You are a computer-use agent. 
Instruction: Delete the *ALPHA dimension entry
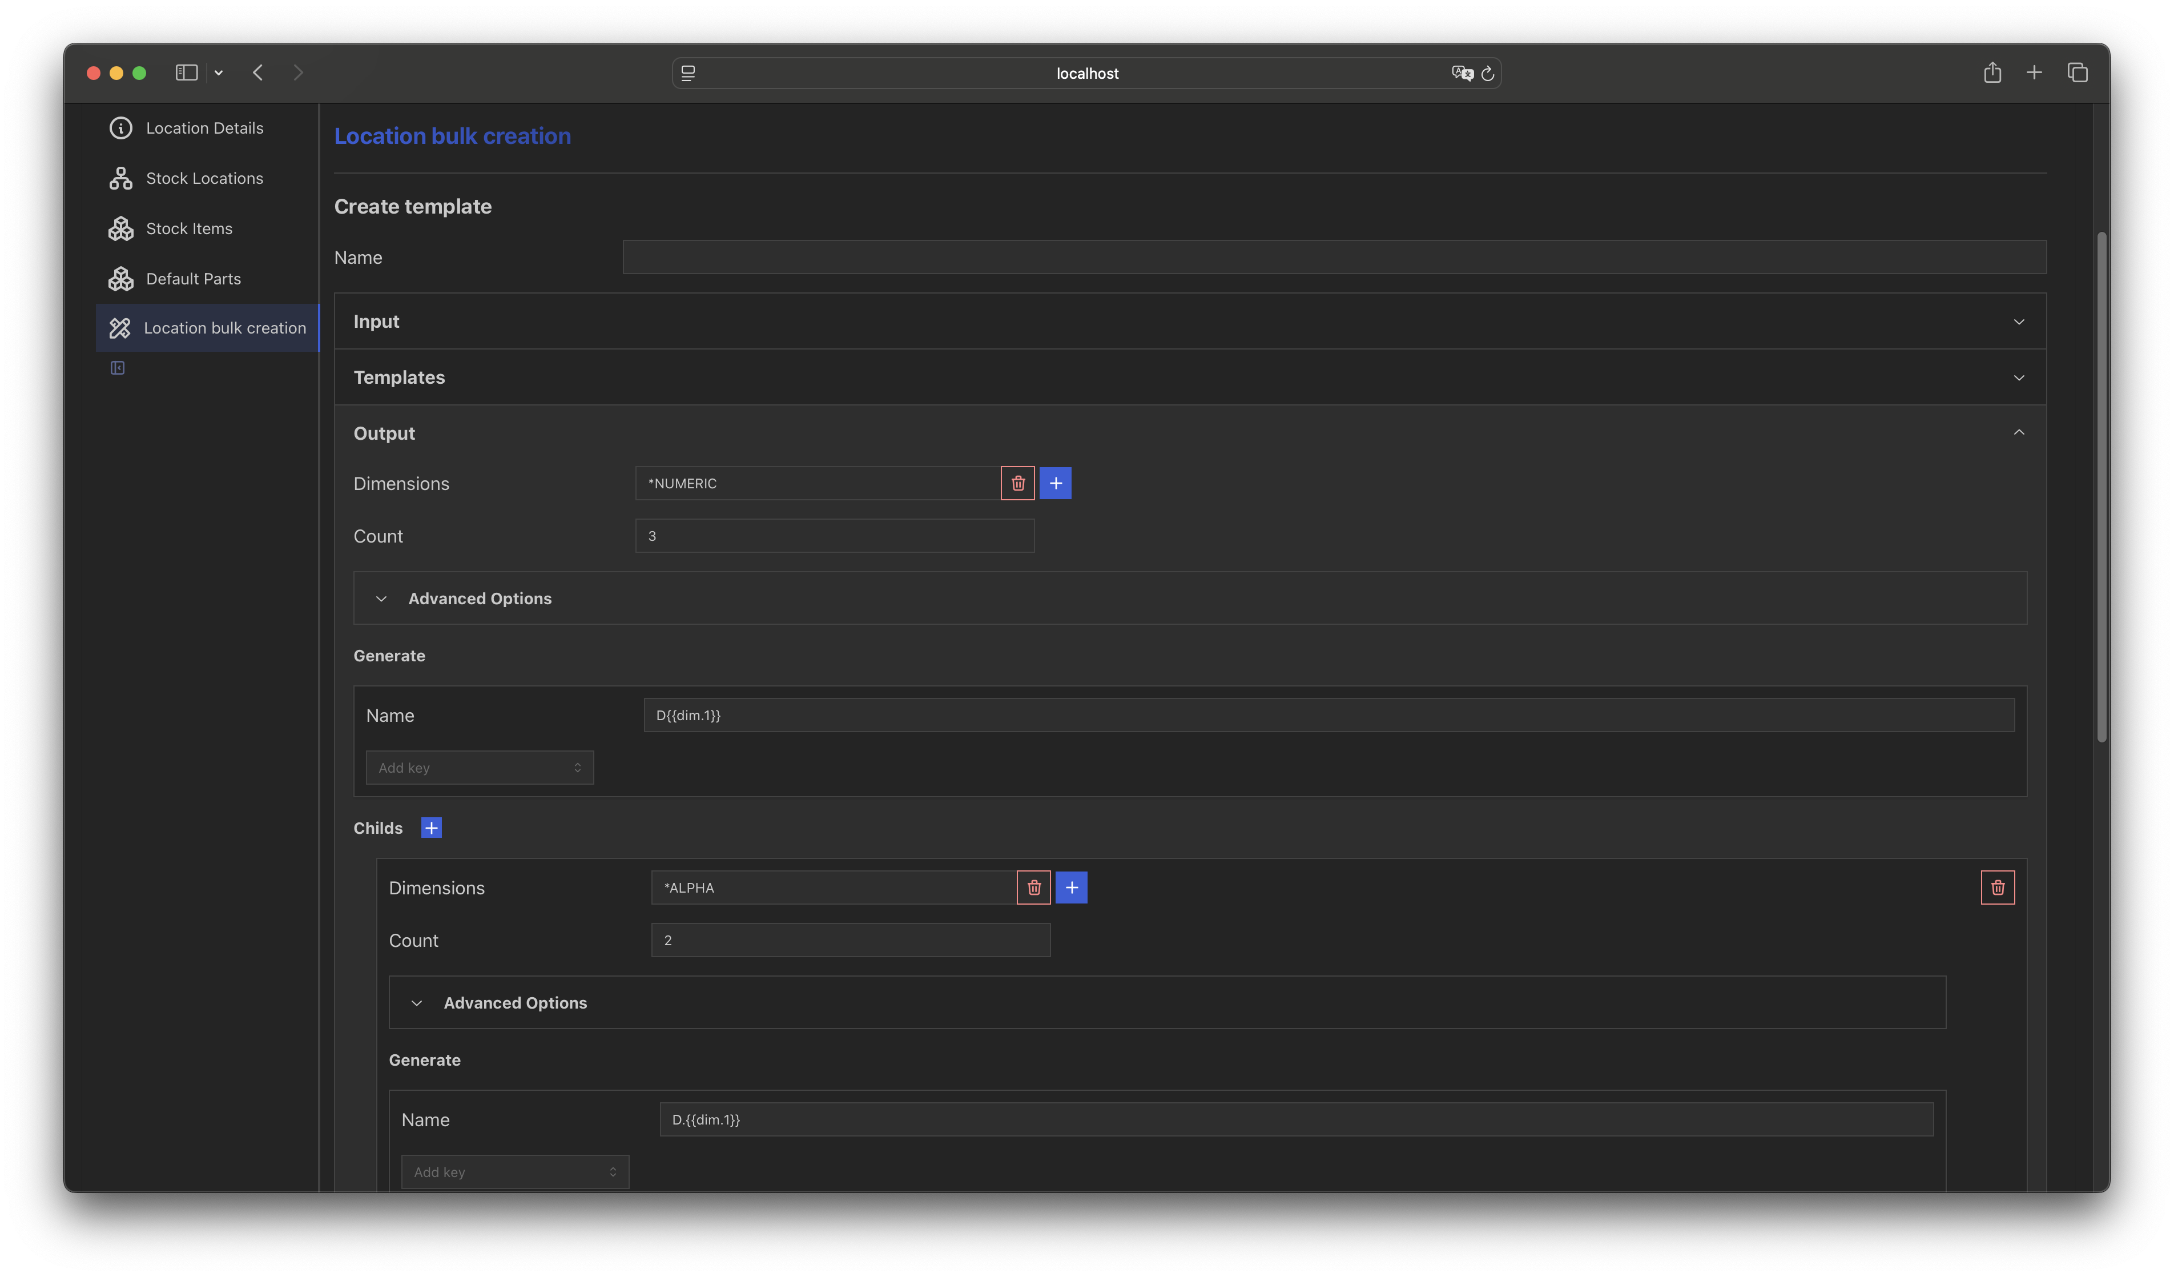coord(1033,888)
